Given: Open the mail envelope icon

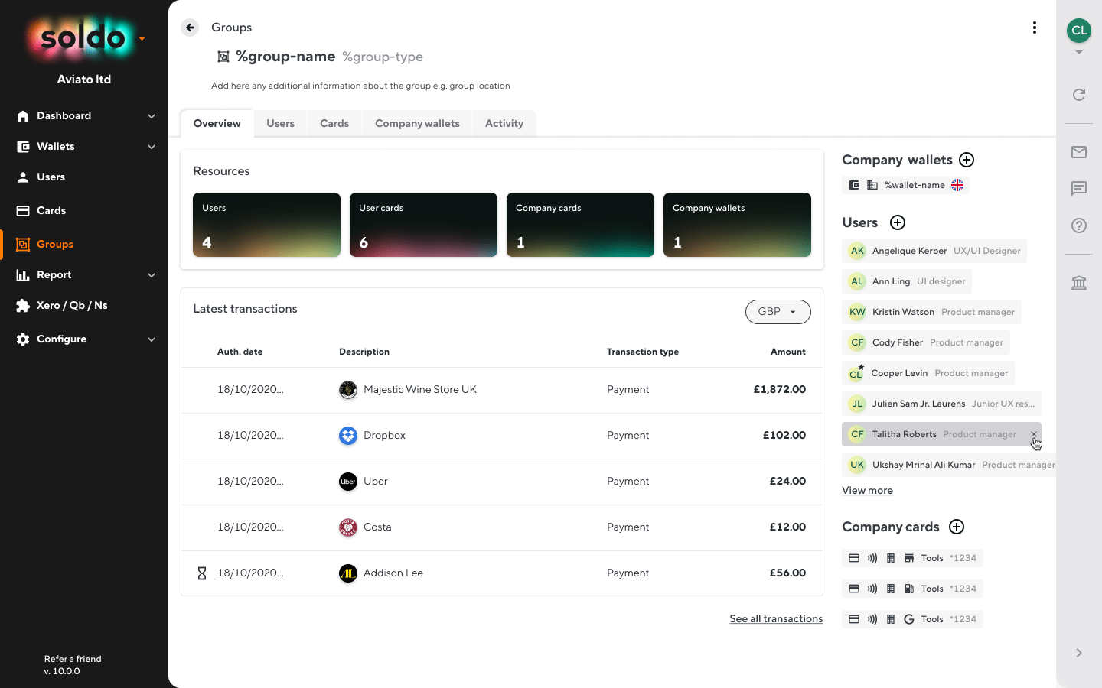Looking at the screenshot, I should click(x=1079, y=152).
